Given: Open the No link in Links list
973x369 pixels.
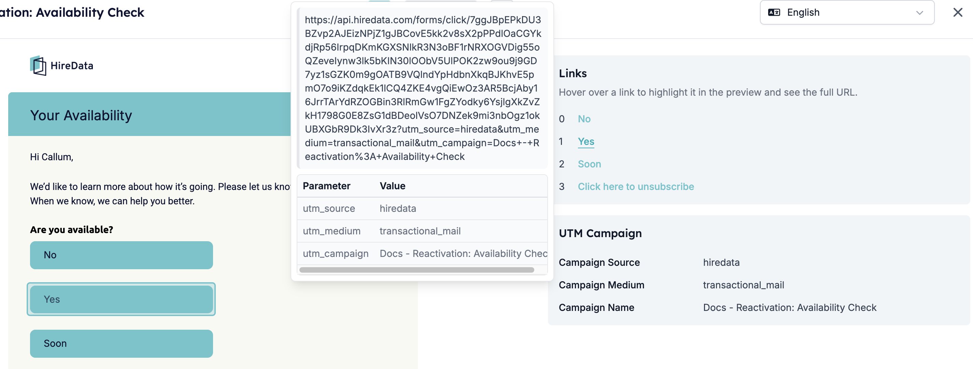Looking at the screenshot, I should pos(584,119).
